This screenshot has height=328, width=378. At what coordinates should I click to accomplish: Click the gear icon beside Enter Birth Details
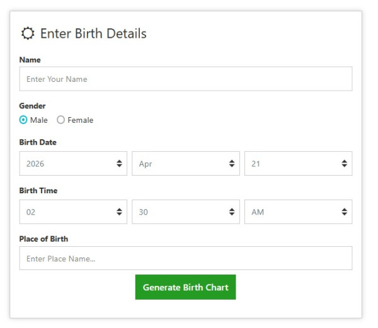coord(28,33)
